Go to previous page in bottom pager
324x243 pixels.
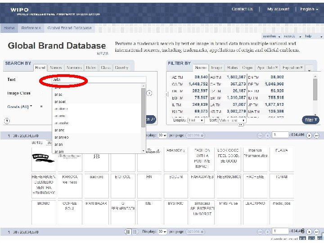[267, 232]
